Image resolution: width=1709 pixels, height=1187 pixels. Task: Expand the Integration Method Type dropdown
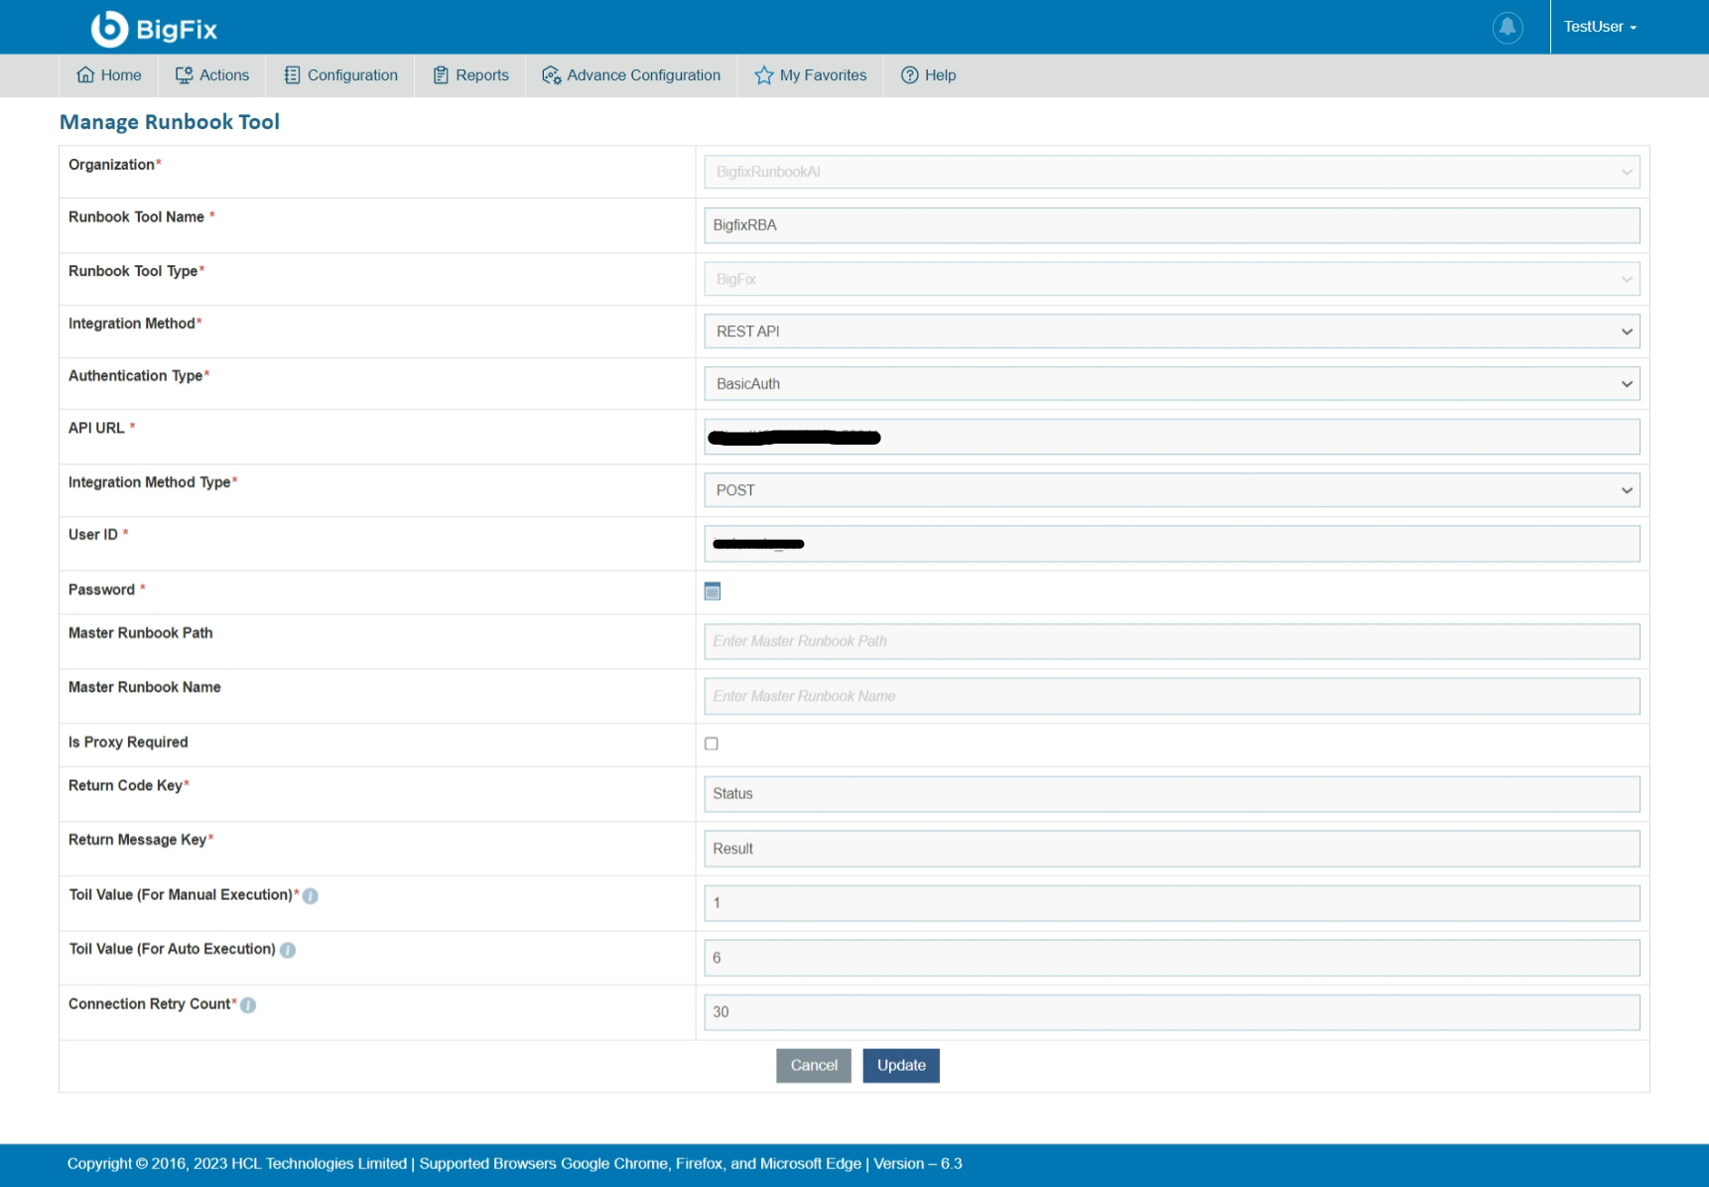1171,490
